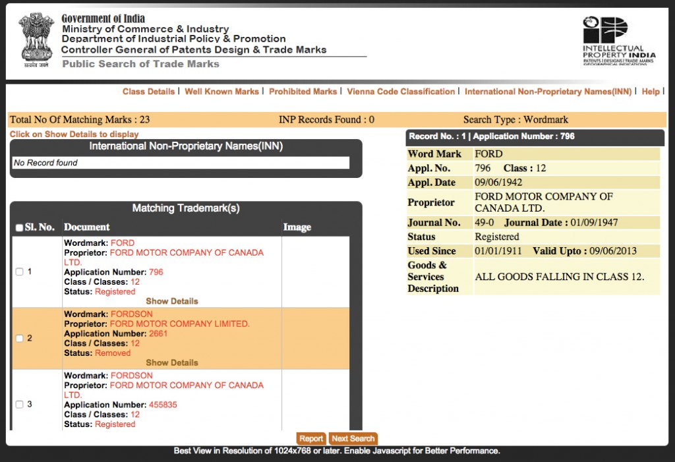Toggle the select-all checkbox in Sl. No. header
Image resolution: width=675 pixels, height=462 pixels.
(x=18, y=226)
